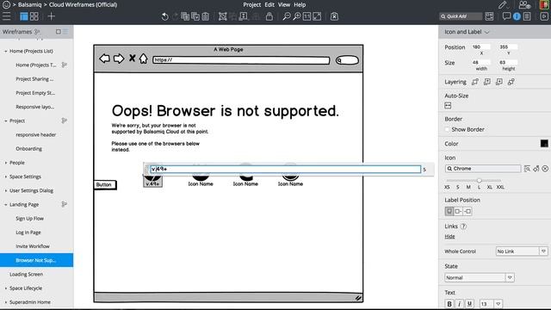This screenshot has width=551, height=310.
Task: Send selected control to back
Action: 511,82
